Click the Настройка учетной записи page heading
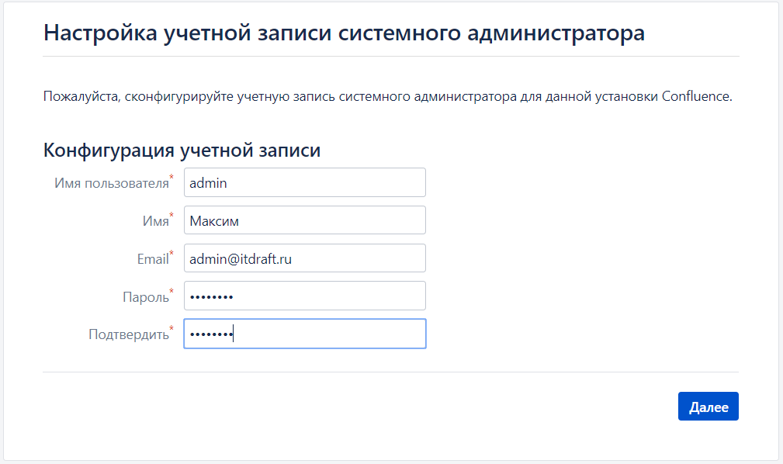 point(344,34)
